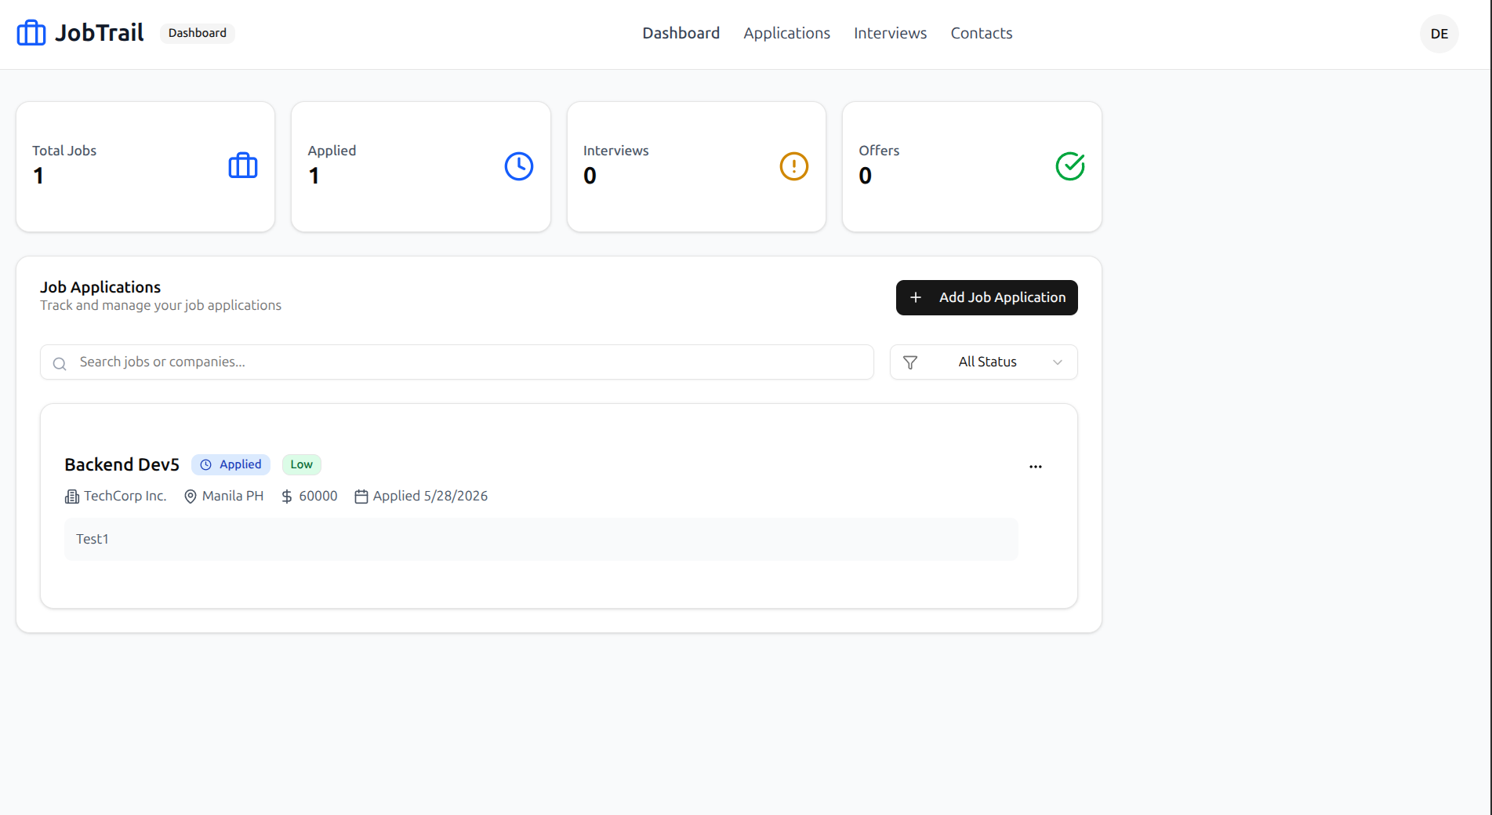Click the Applied status badge on Backend Dev5

point(231,464)
